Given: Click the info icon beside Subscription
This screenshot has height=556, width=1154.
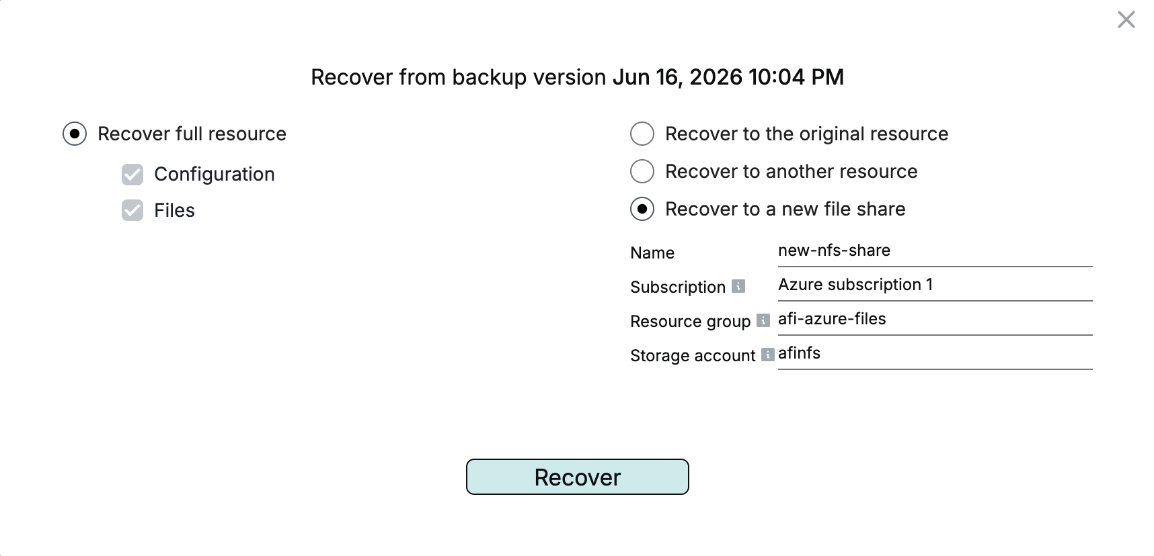Looking at the screenshot, I should coord(738,286).
